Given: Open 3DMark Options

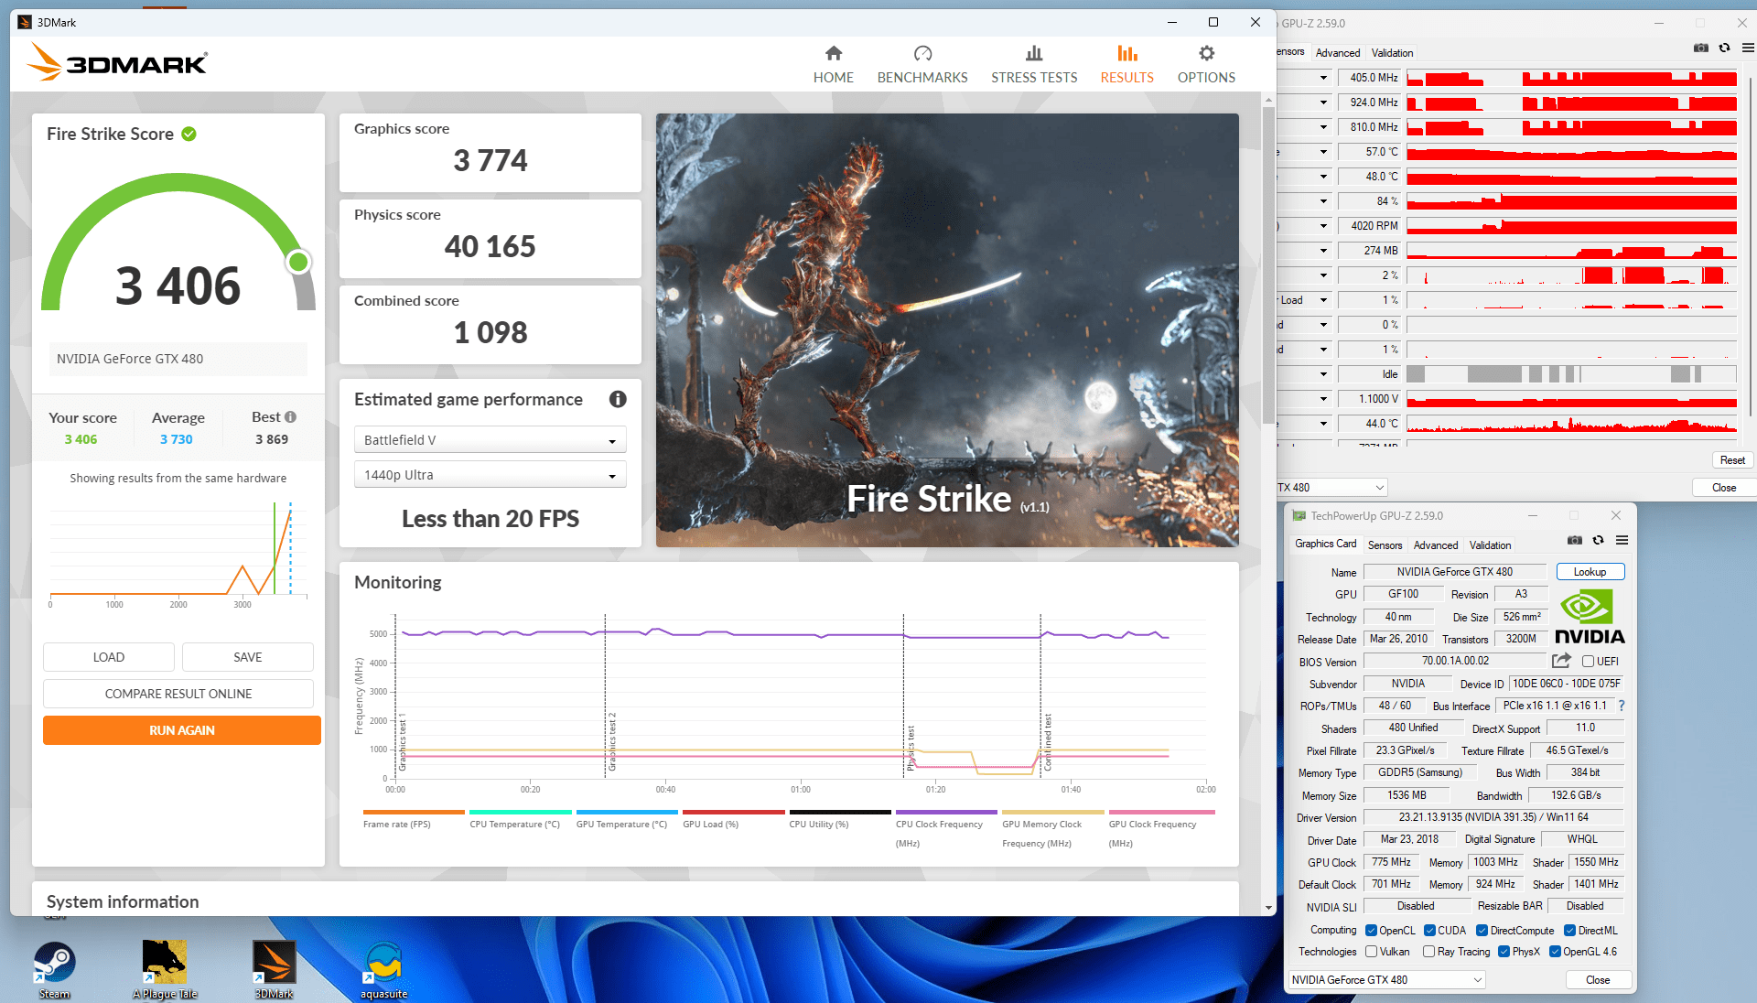Looking at the screenshot, I should (1206, 65).
